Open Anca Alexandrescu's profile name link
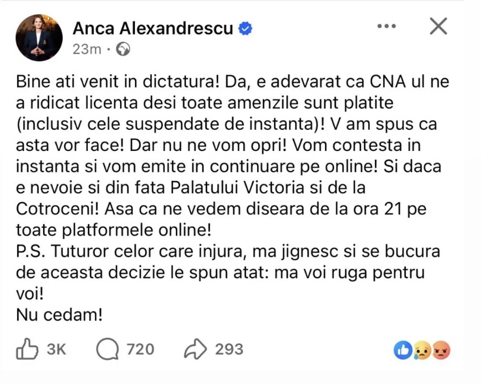This screenshot has width=481, height=384. (153, 29)
